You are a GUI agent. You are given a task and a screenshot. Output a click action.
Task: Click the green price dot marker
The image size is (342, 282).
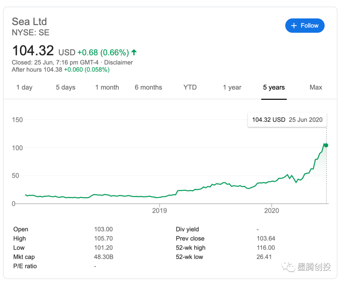[x=326, y=145]
